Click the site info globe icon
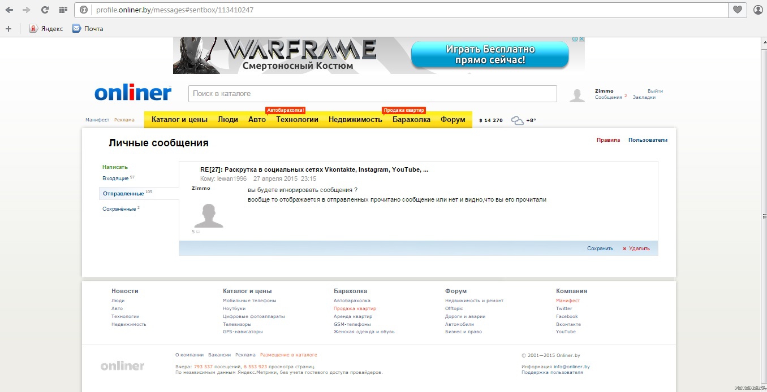This screenshot has width=767, height=392. (x=84, y=10)
